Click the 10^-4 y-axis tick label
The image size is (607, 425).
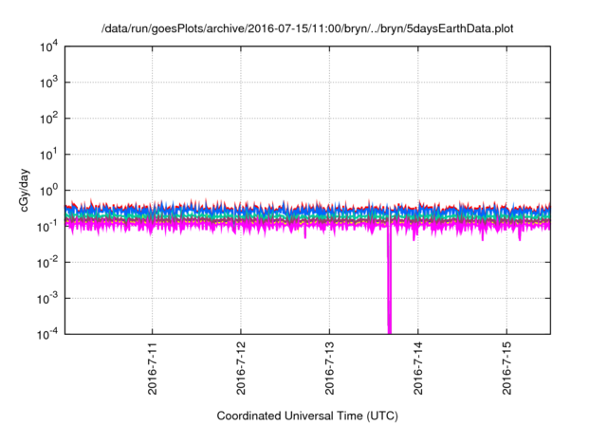click(47, 334)
